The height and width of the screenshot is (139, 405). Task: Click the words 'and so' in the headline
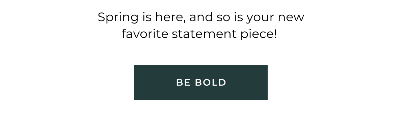click(x=210, y=17)
